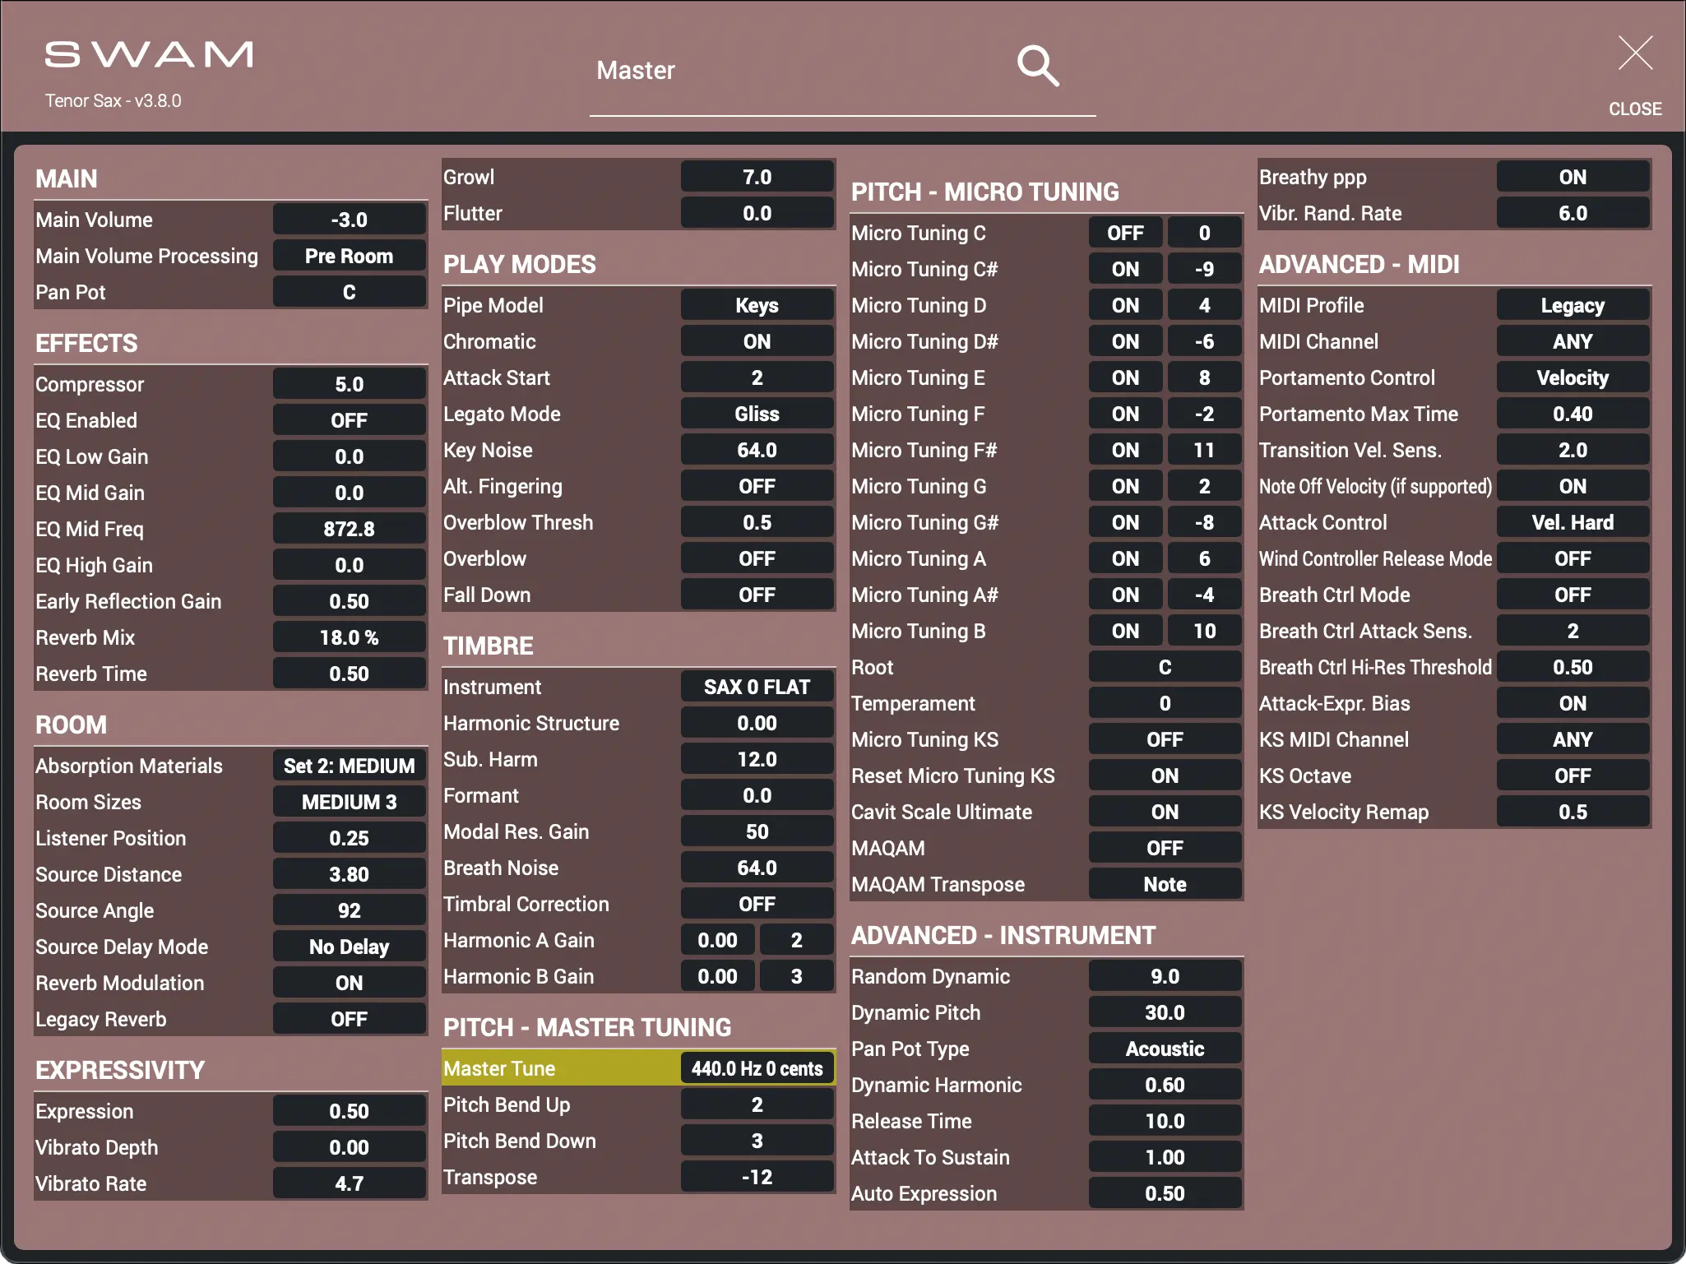The width and height of the screenshot is (1686, 1264).
Task: Open Absorption Materials Set 2: MEDIUM selector
Action: pyautogui.click(x=349, y=766)
